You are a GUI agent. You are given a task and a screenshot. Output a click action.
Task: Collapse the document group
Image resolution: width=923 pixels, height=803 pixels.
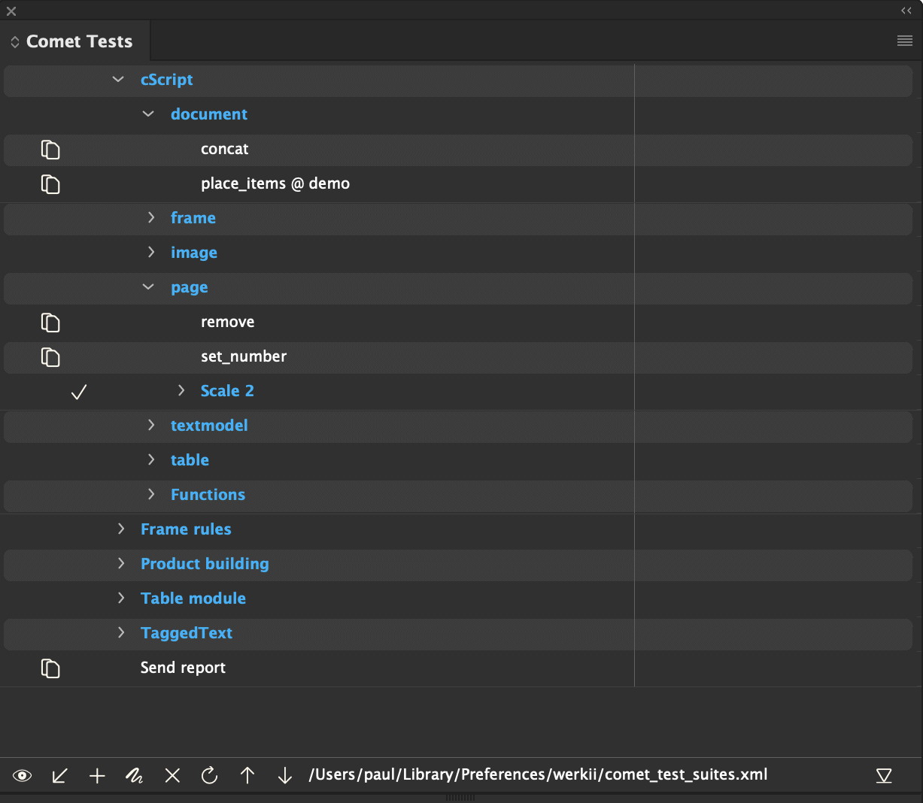point(148,114)
